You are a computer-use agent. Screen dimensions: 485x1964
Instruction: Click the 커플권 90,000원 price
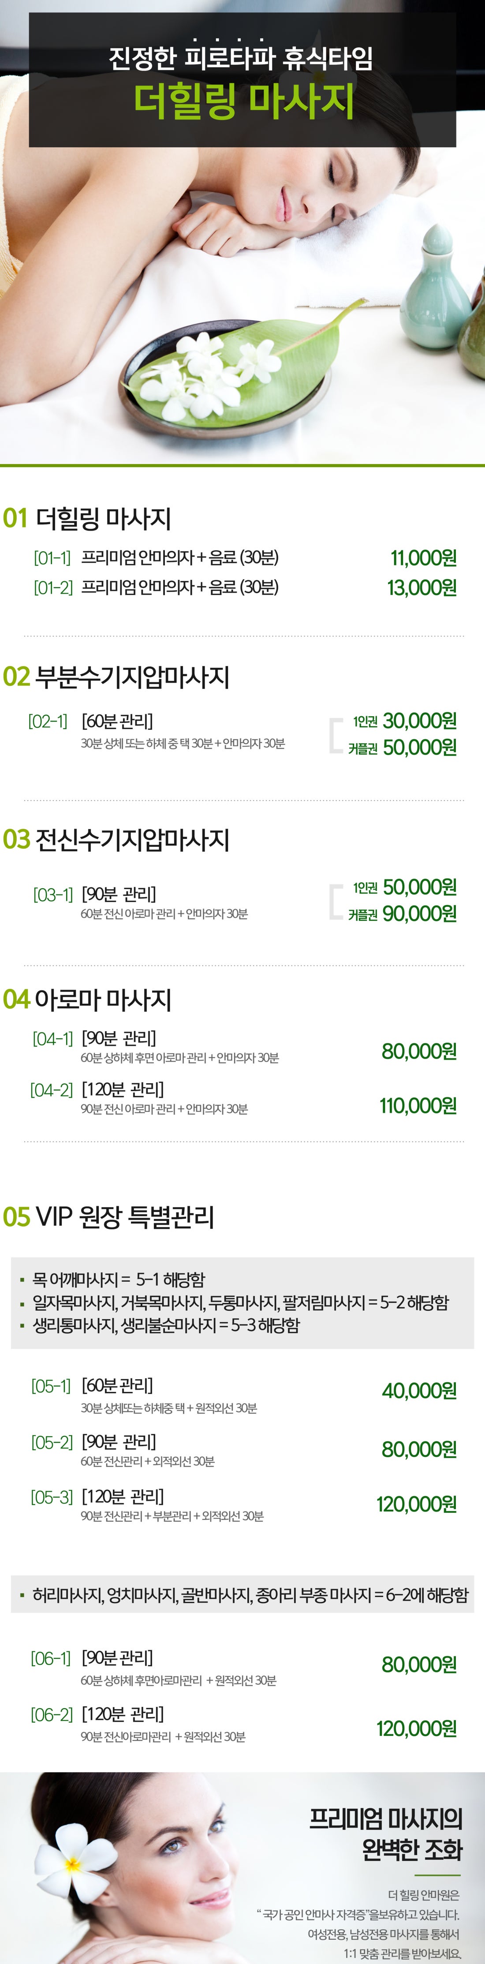point(403,914)
